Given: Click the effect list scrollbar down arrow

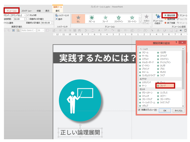Looking at the screenshot, I should [x=183, y=106].
